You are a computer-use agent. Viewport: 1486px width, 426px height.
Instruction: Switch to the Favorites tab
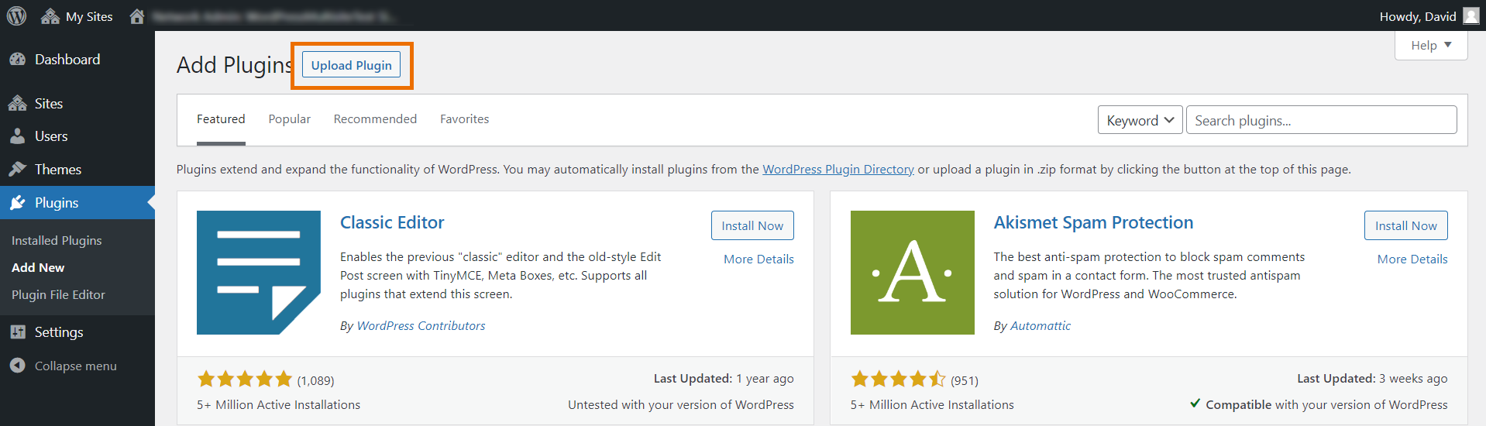465,119
